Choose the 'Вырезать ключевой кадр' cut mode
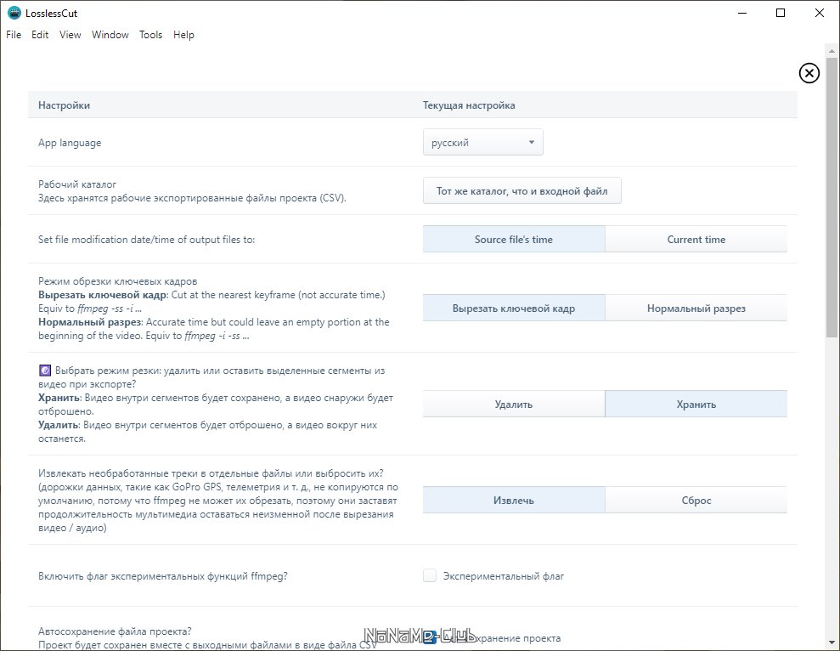 pos(514,308)
